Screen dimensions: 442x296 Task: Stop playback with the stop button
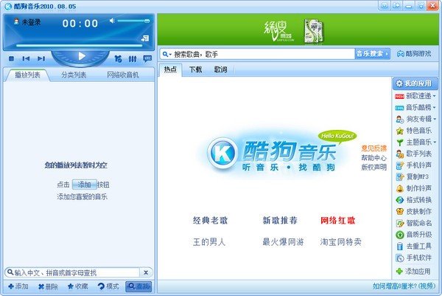(11, 58)
